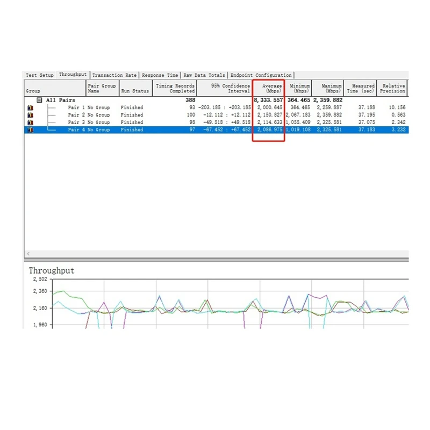
Task: Go to the Response Time tab
Action: [x=160, y=75]
